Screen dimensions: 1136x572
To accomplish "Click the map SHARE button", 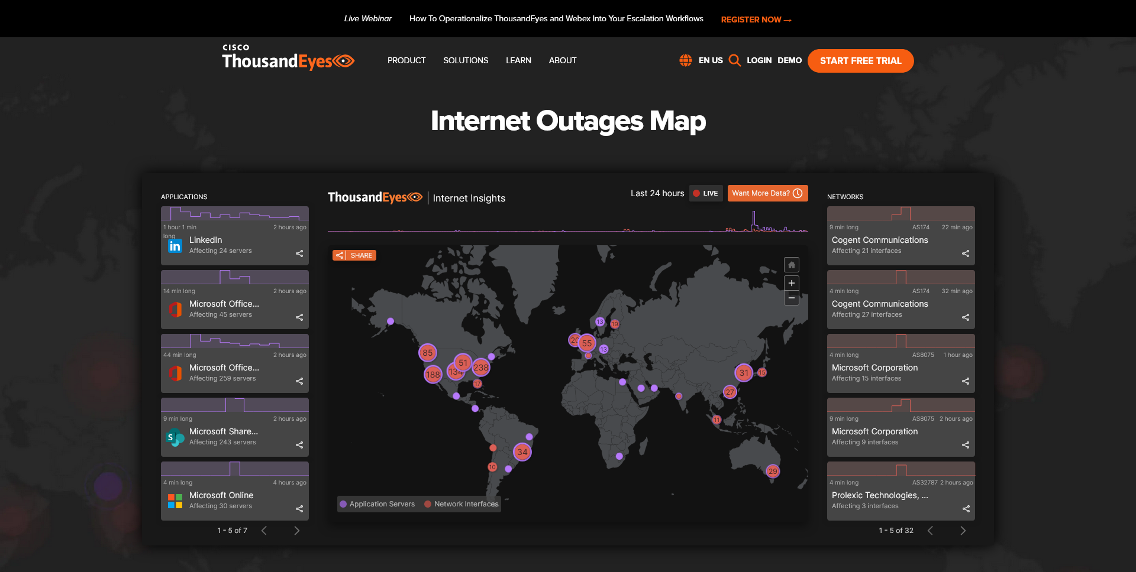I will pos(354,255).
